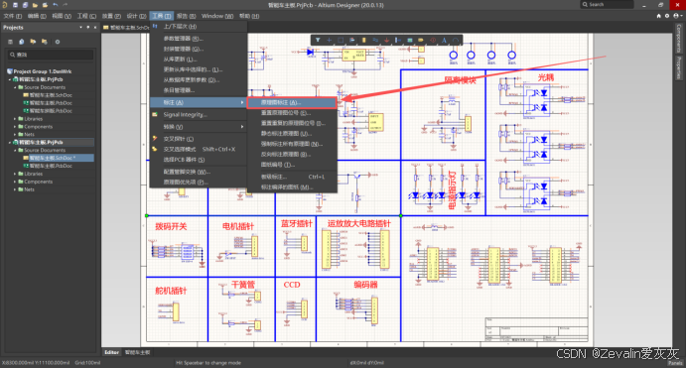Click the selection filter funnel icon
Image resolution: width=687 pixels, height=368 pixels.
pyautogui.click(x=318, y=40)
